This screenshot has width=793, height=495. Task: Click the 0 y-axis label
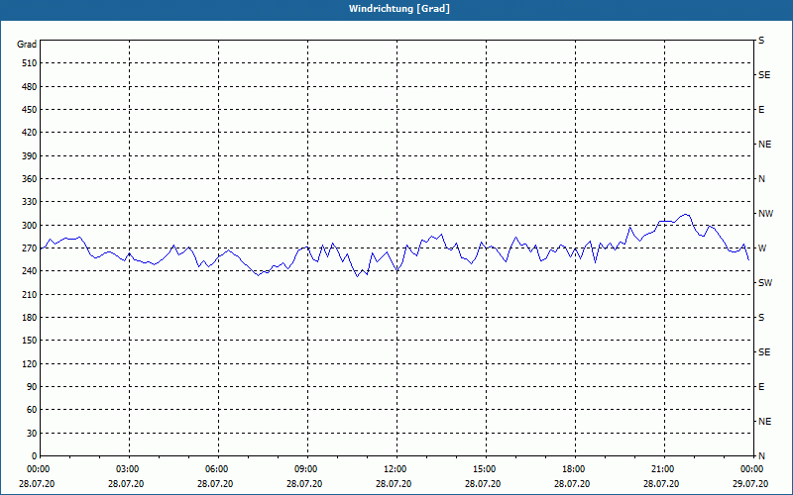pos(35,456)
